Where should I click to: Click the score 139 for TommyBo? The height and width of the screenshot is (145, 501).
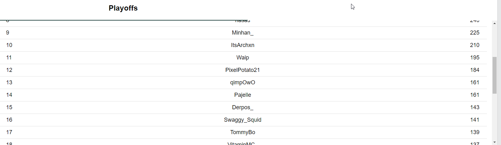pos(475,132)
